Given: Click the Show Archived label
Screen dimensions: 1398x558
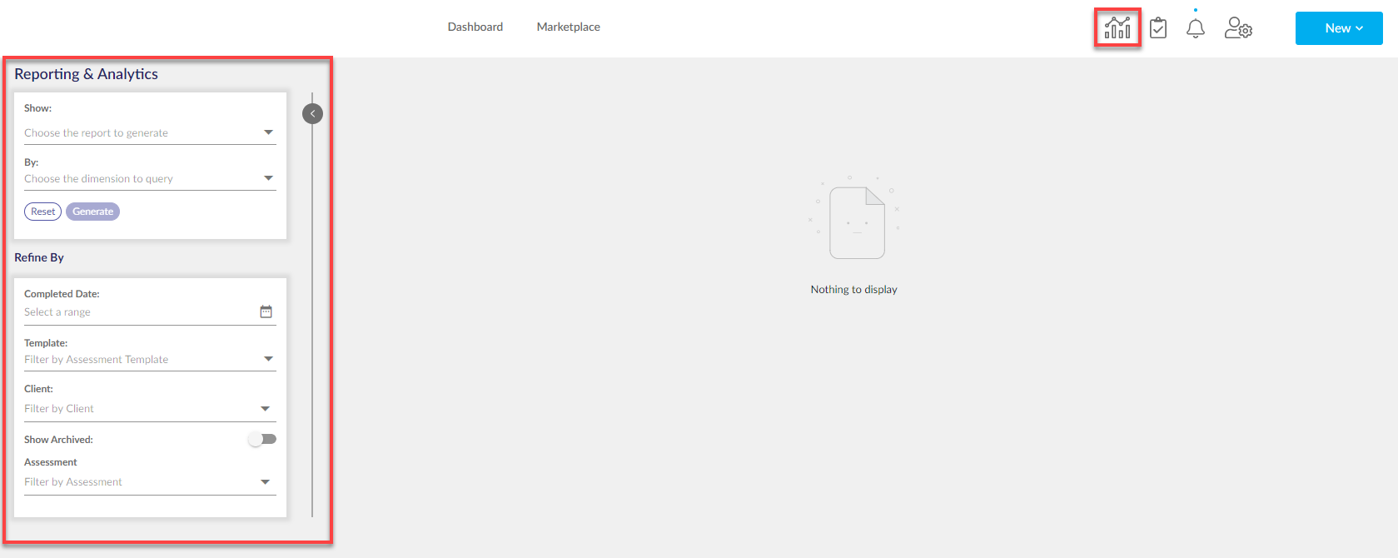Looking at the screenshot, I should pos(58,440).
